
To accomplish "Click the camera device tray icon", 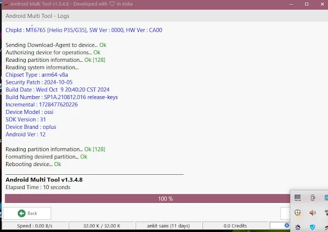I will (312, 198).
